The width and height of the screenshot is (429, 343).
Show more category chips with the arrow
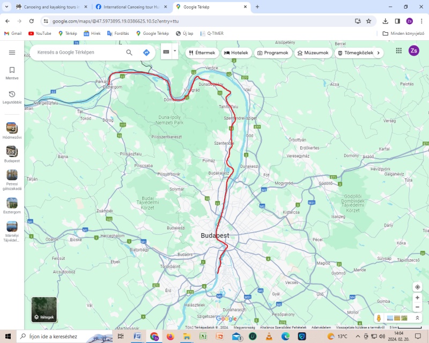tap(379, 53)
